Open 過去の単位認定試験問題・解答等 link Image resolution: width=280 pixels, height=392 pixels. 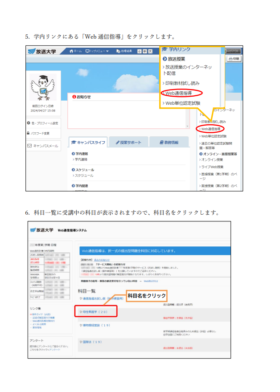click(216, 146)
